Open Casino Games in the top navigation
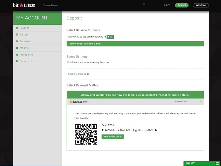Screen dimensions: 221x166 (50, 5)
